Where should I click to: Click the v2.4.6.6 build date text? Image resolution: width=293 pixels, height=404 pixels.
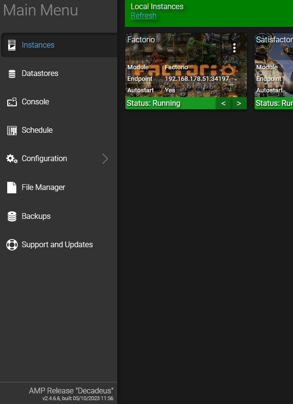coord(78,398)
